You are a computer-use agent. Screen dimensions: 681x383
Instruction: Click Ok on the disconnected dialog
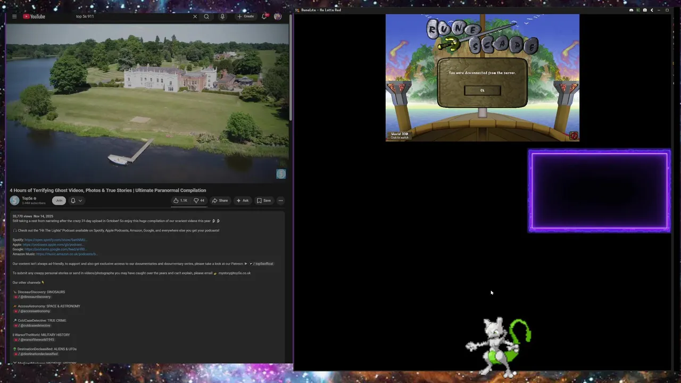483,90
